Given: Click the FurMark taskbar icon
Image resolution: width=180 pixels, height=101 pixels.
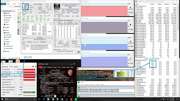Looking at the screenshot, I should 71,99.
